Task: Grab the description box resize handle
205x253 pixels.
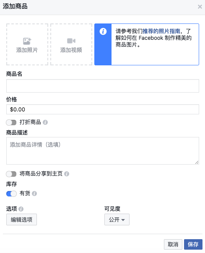Action: [197, 163]
